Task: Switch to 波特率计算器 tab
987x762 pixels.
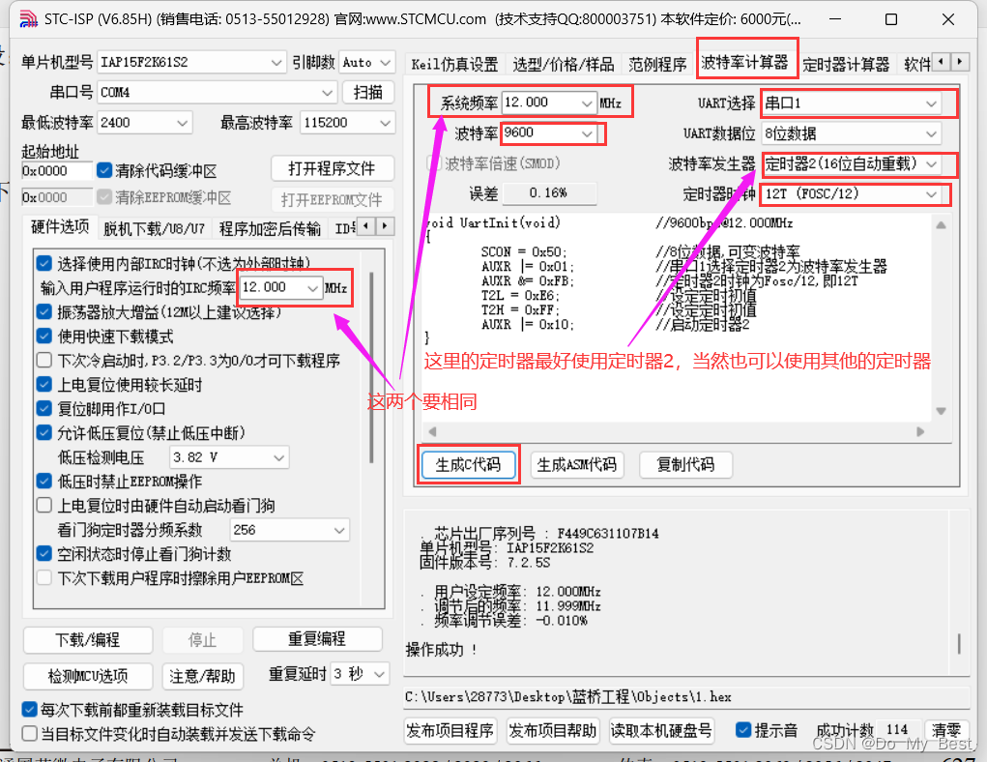Action: [744, 62]
